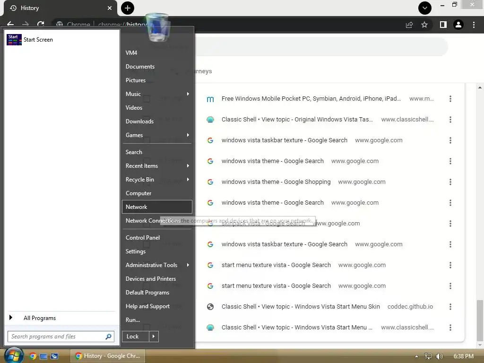Viewport: 484px width, 363px height.
Task: Open shutdown options arrow beside Lock
Action: [x=154, y=337]
